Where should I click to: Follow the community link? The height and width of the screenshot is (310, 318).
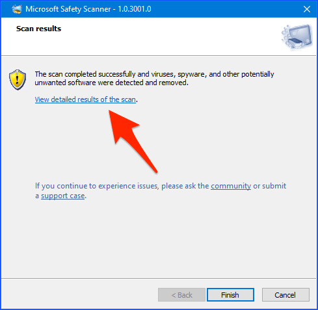click(x=231, y=186)
